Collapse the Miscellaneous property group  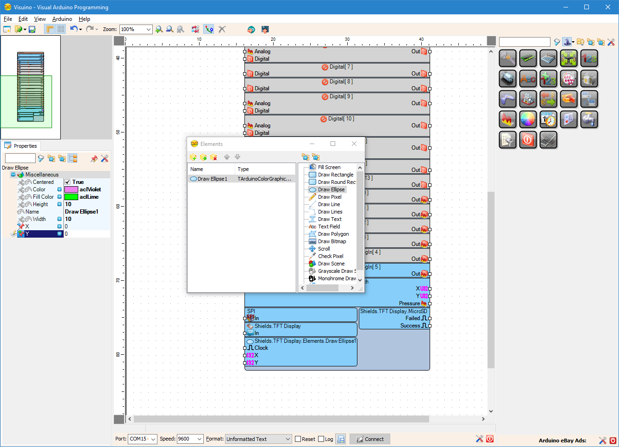pos(13,175)
